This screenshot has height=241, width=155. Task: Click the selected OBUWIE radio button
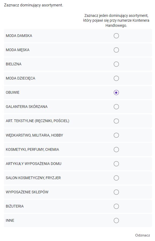pos(116,93)
